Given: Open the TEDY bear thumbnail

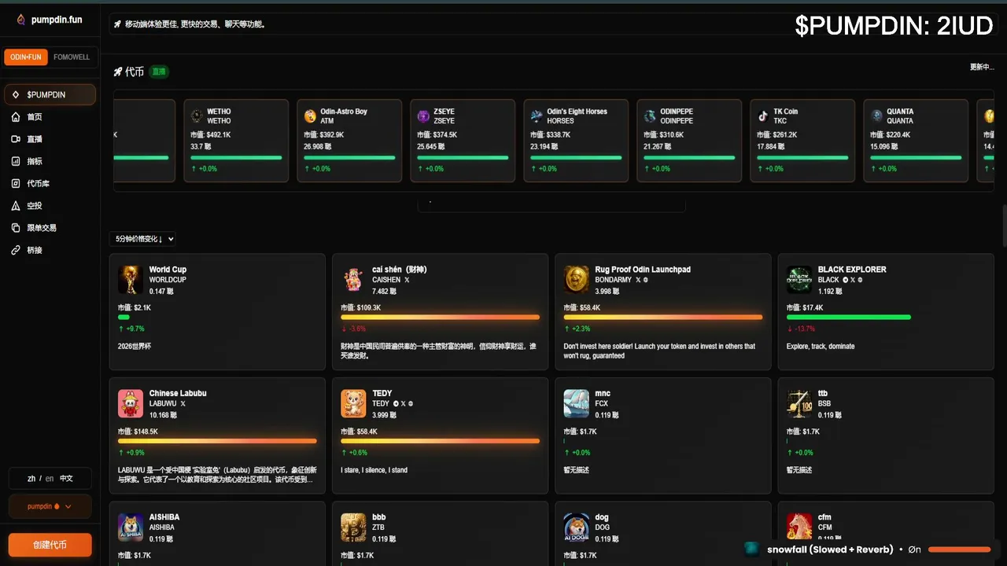Looking at the screenshot, I should pyautogui.click(x=354, y=403).
